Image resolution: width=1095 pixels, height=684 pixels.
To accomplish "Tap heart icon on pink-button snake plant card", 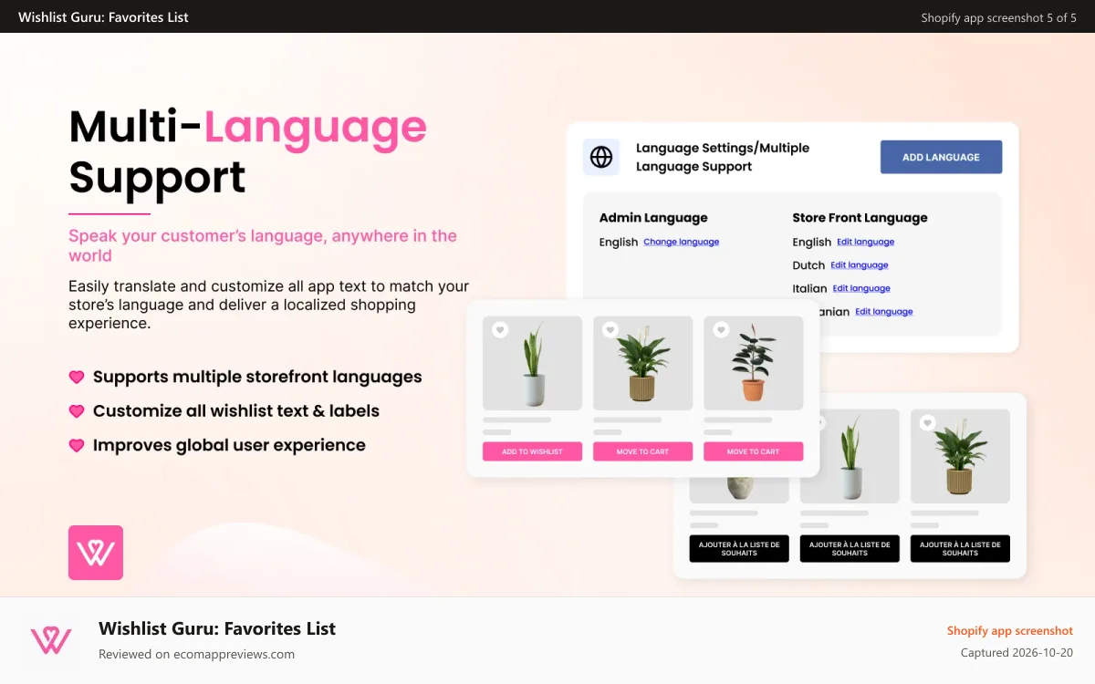I will point(500,330).
